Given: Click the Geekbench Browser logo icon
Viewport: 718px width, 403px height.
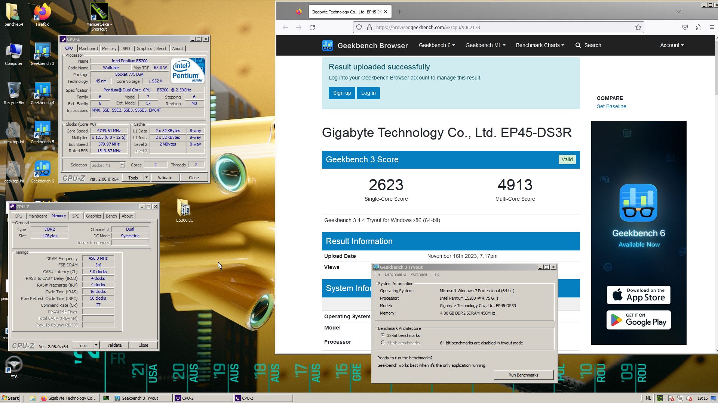Looking at the screenshot, I should [328, 46].
